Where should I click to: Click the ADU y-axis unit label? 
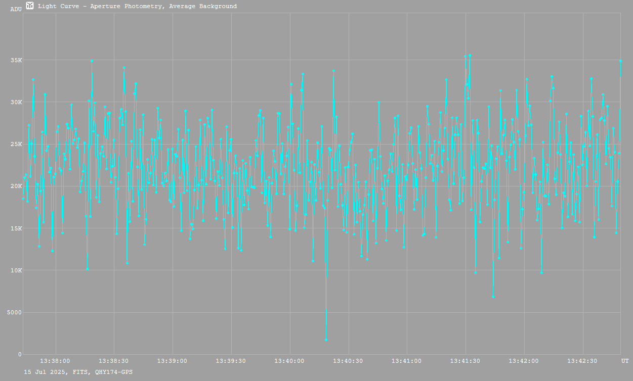[16, 9]
